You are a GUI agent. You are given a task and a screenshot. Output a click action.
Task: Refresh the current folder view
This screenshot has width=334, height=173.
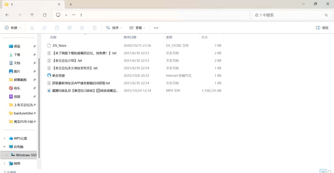tap(45, 15)
